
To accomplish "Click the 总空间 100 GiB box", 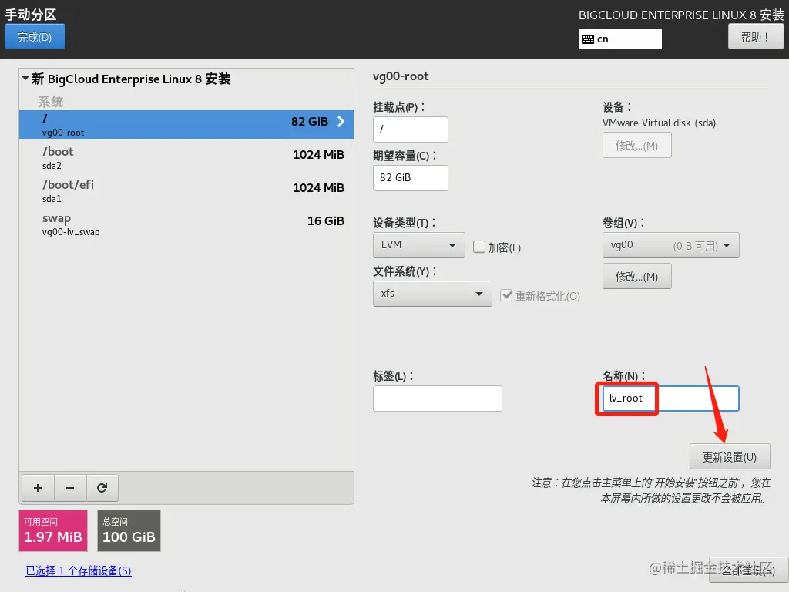I will click(129, 530).
